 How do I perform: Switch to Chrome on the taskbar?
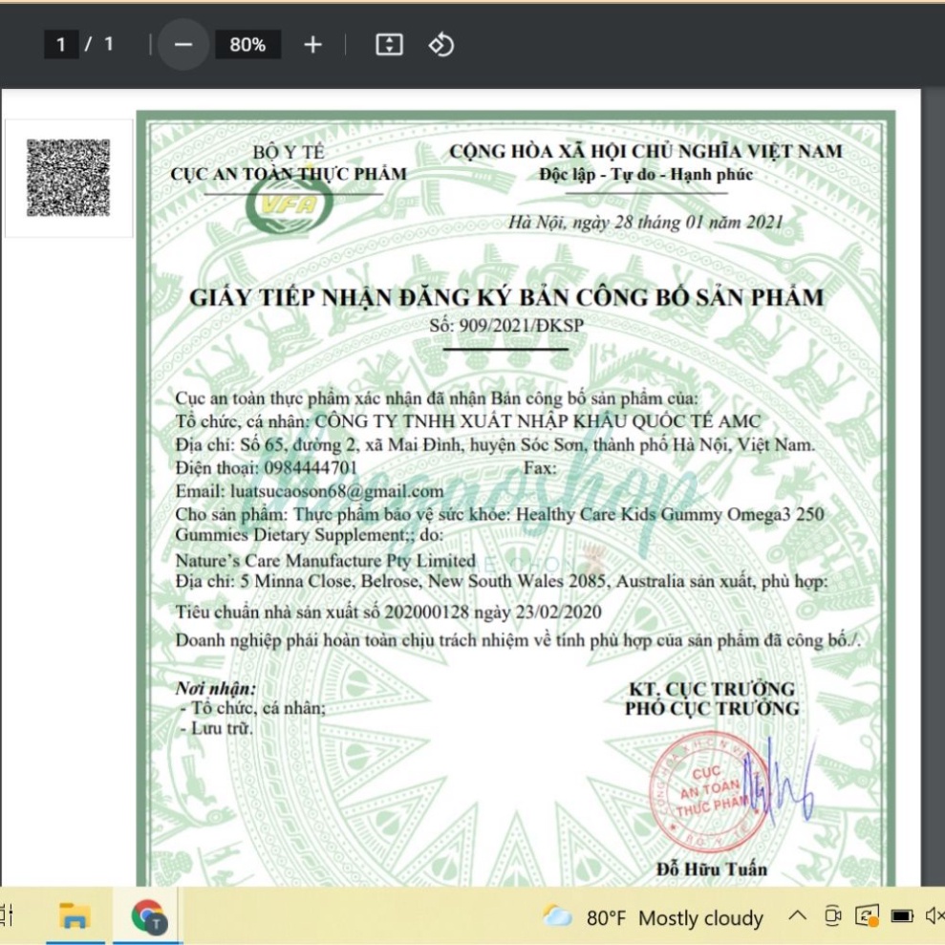[x=149, y=917]
